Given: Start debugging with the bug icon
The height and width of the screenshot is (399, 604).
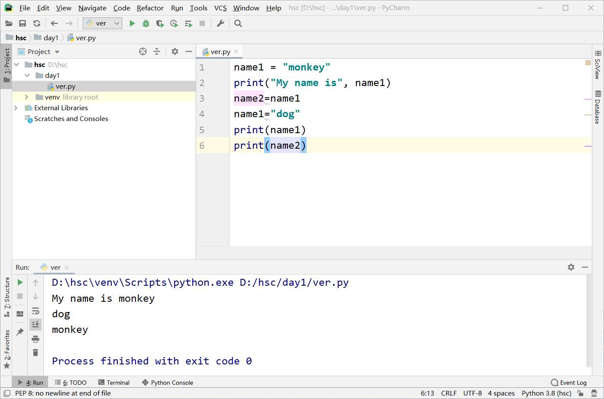Looking at the screenshot, I should click(146, 23).
